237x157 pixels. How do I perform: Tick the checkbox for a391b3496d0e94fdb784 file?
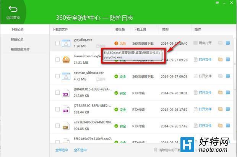[57, 126]
